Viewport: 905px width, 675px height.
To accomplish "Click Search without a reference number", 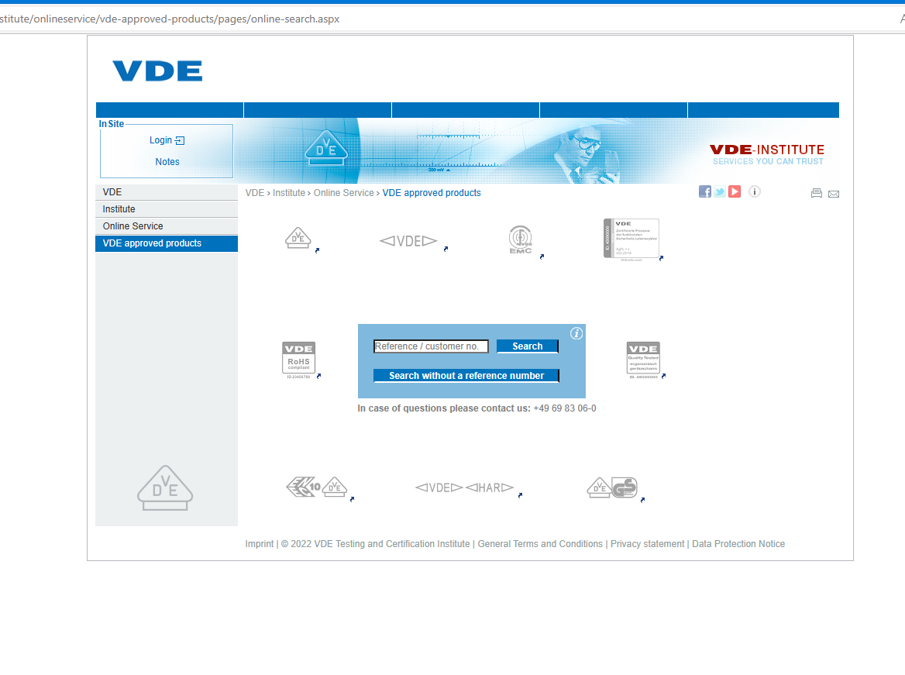I will 466,375.
